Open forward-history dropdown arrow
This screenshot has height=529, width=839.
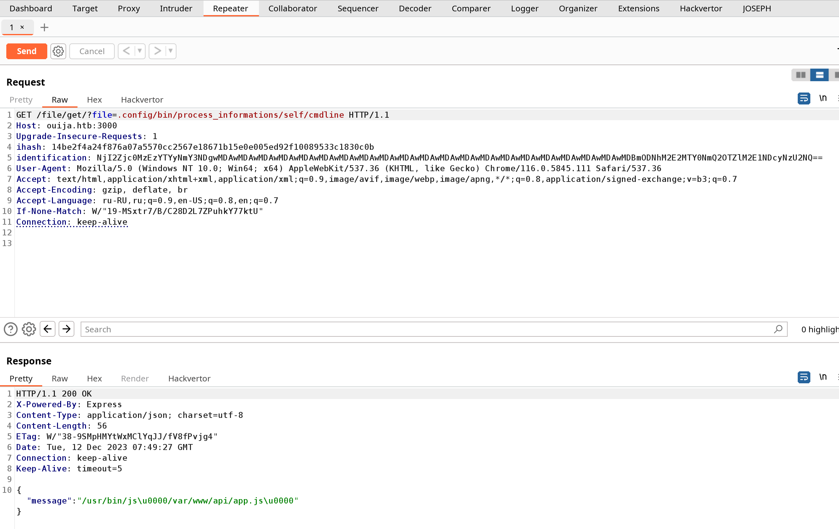click(x=171, y=51)
